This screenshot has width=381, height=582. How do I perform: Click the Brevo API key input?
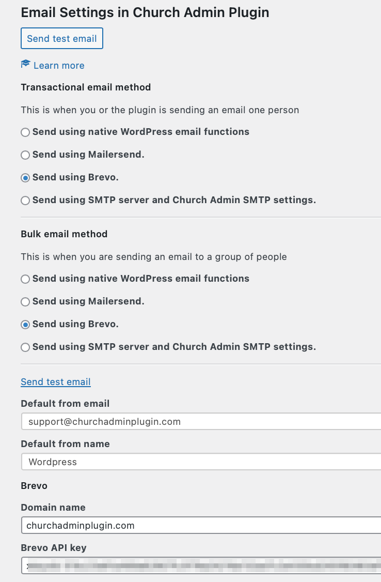tap(201, 566)
